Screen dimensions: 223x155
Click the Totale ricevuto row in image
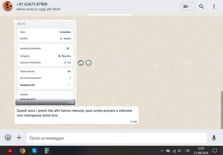(x=45, y=72)
